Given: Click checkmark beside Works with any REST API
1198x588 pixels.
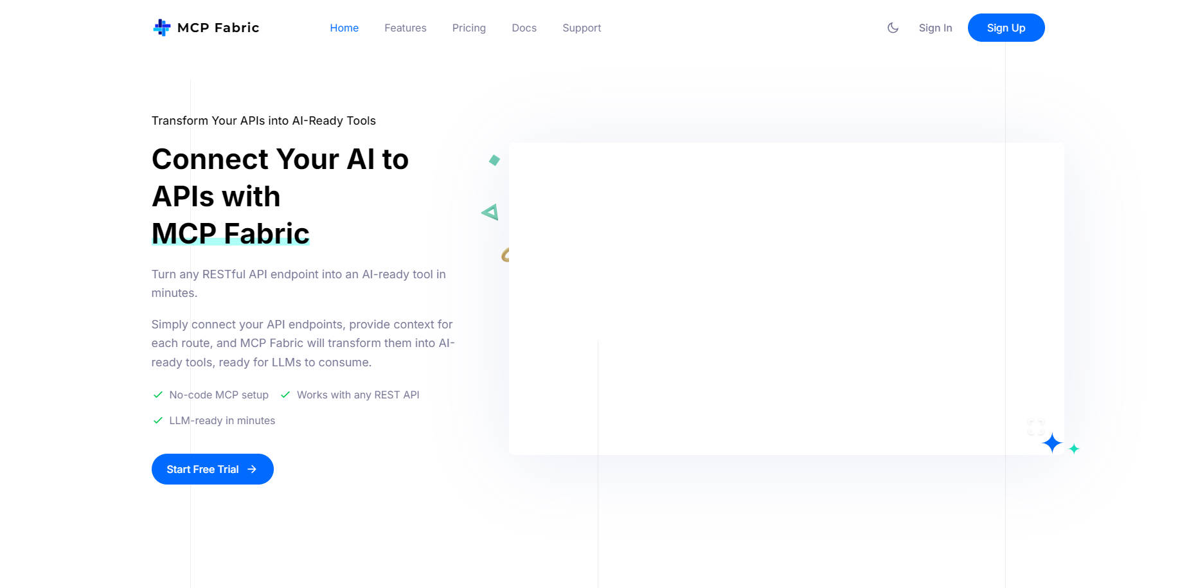Looking at the screenshot, I should click(285, 395).
